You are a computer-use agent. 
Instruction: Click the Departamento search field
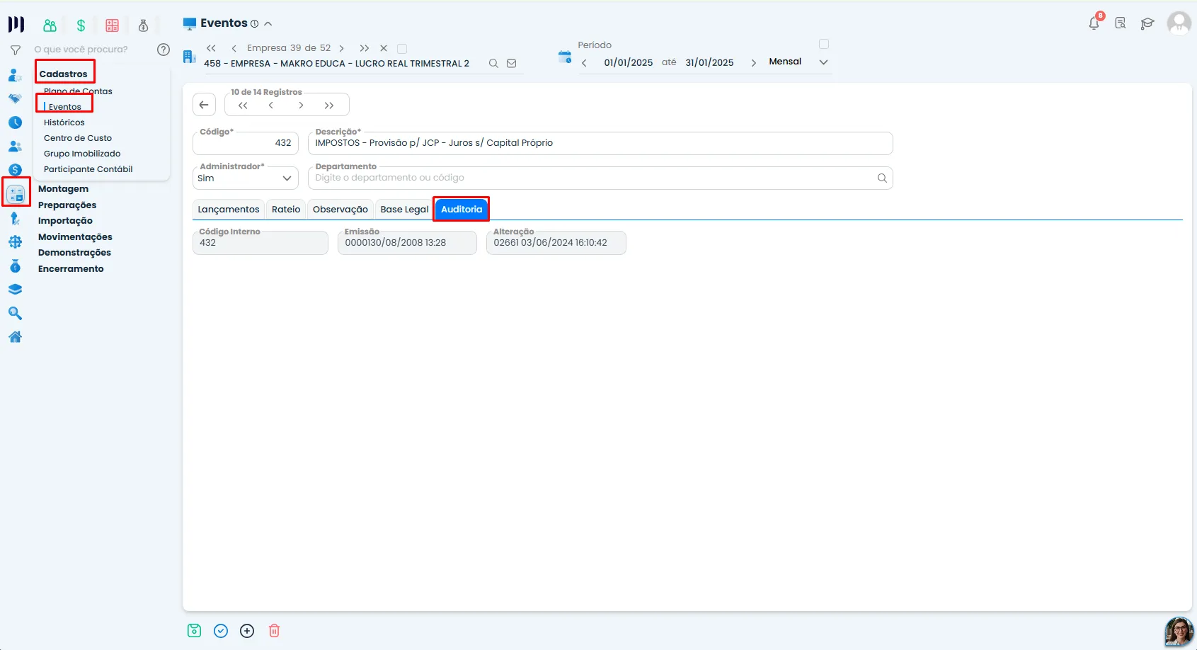600,178
